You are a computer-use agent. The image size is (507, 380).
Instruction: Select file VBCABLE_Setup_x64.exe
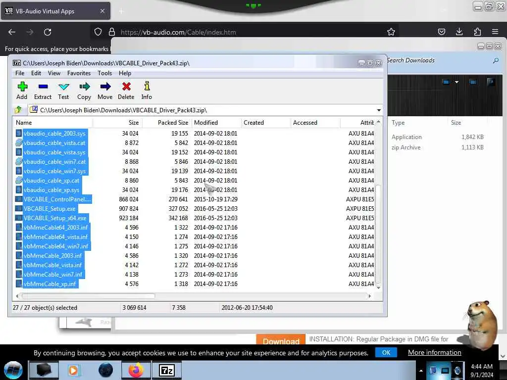(x=54, y=218)
